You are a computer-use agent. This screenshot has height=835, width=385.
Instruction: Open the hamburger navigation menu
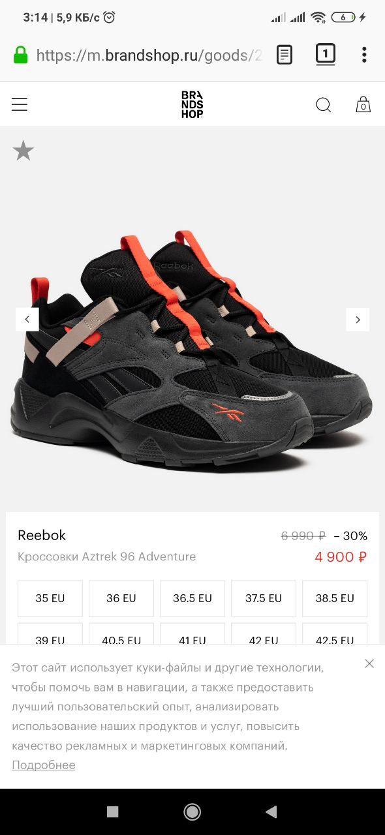[20, 104]
